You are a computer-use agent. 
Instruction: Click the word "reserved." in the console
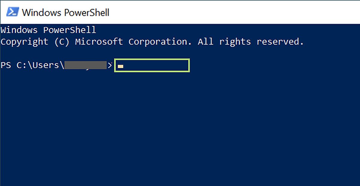[x=280, y=42]
